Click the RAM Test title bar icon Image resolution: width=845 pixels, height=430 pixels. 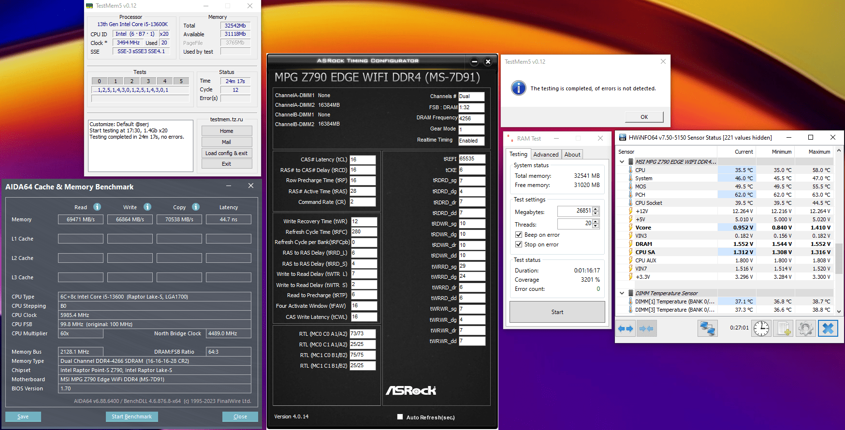pos(510,138)
